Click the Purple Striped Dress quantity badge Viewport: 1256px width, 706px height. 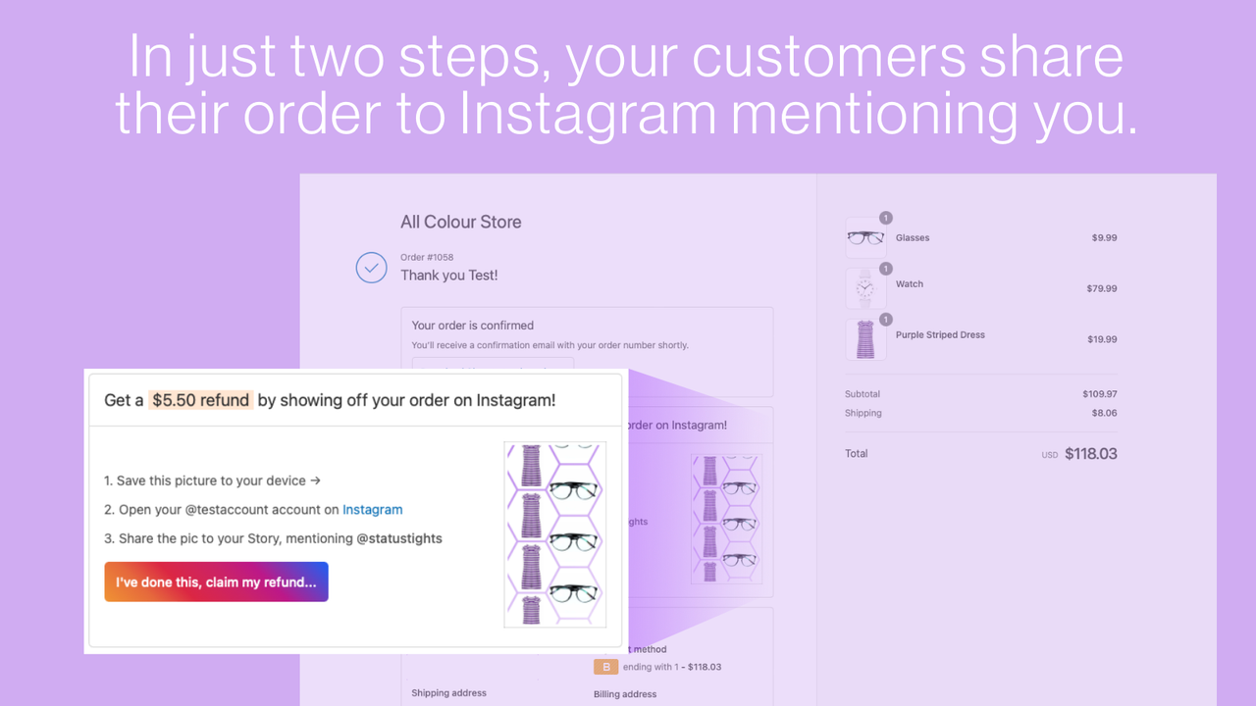tap(886, 319)
